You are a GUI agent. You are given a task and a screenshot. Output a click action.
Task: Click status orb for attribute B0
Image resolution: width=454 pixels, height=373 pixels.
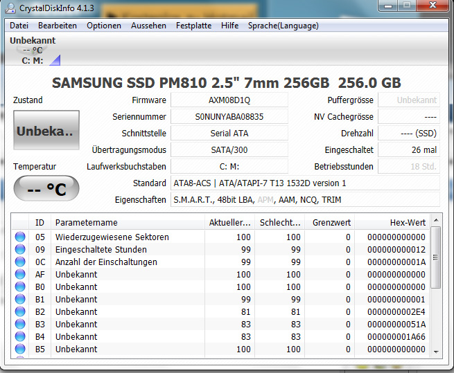pyautogui.click(x=20, y=286)
